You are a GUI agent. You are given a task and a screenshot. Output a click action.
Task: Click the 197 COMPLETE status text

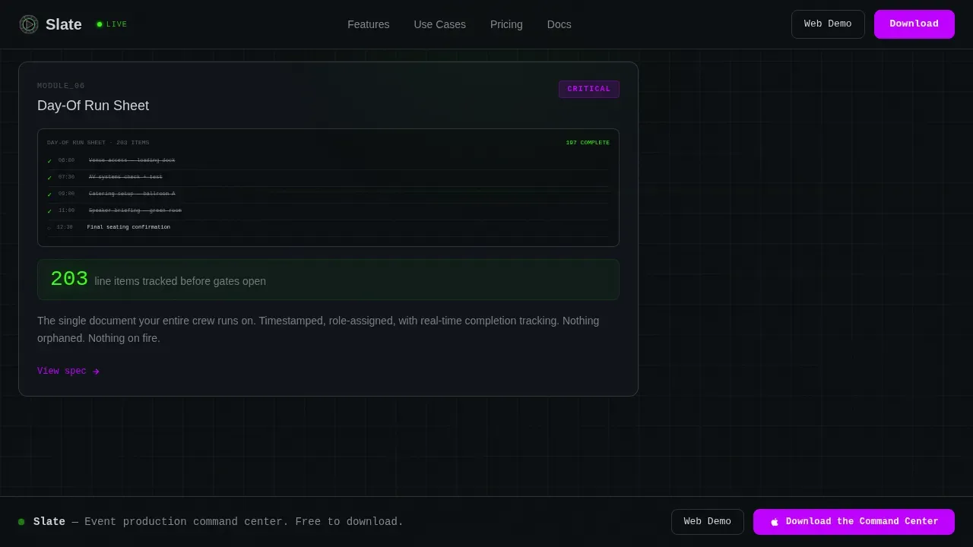pos(588,143)
